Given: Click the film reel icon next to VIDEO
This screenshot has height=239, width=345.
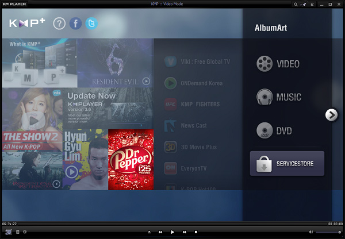Looking at the screenshot, I should tap(264, 64).
